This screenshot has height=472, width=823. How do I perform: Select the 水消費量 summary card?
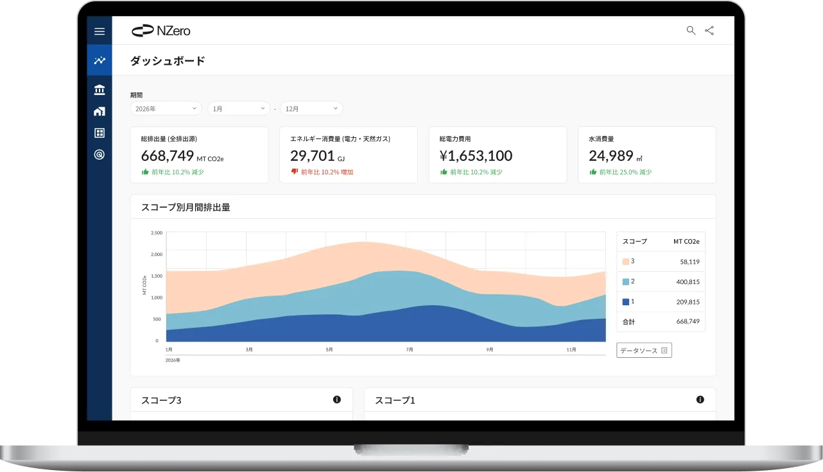646,155
